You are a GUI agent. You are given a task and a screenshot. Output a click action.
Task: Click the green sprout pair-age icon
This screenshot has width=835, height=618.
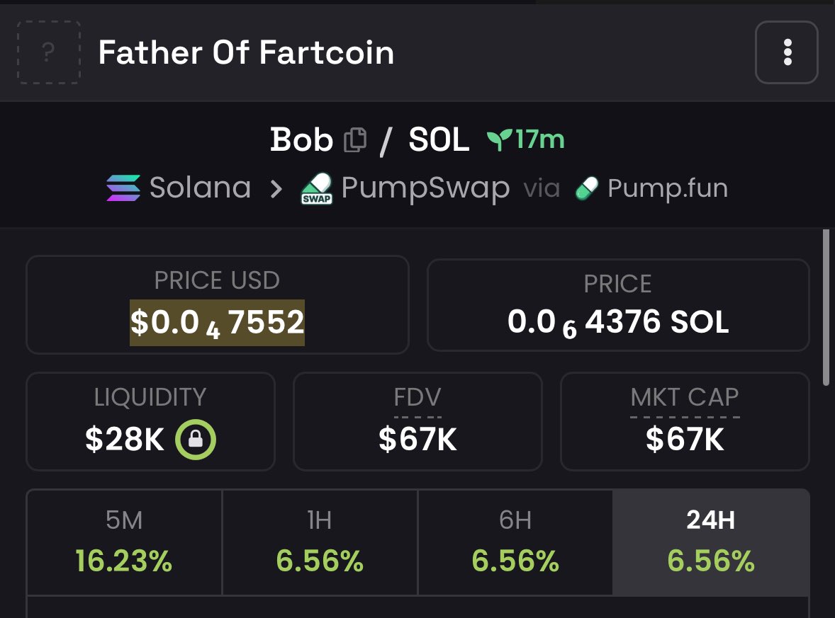(x=499, y=139)
